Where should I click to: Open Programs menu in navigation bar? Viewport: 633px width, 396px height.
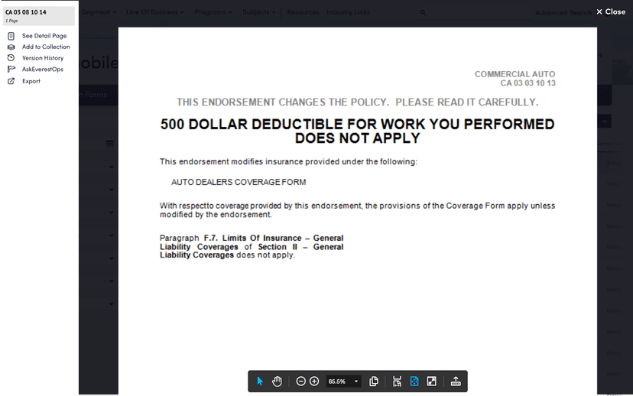coord(213,12)
